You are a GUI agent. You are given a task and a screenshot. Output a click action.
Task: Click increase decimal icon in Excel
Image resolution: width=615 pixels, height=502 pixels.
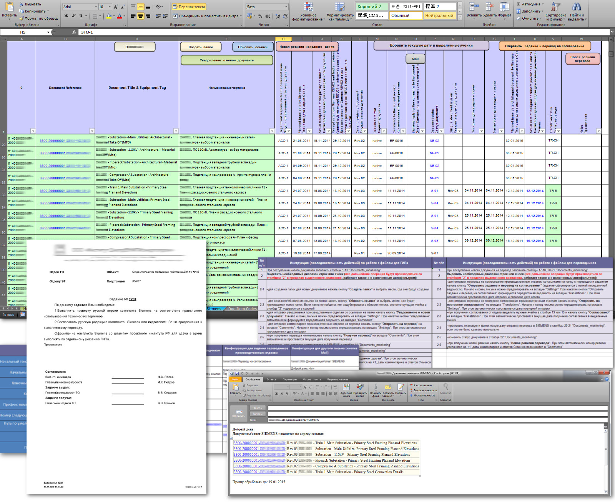pyautogui.click(x=278, y=16)
